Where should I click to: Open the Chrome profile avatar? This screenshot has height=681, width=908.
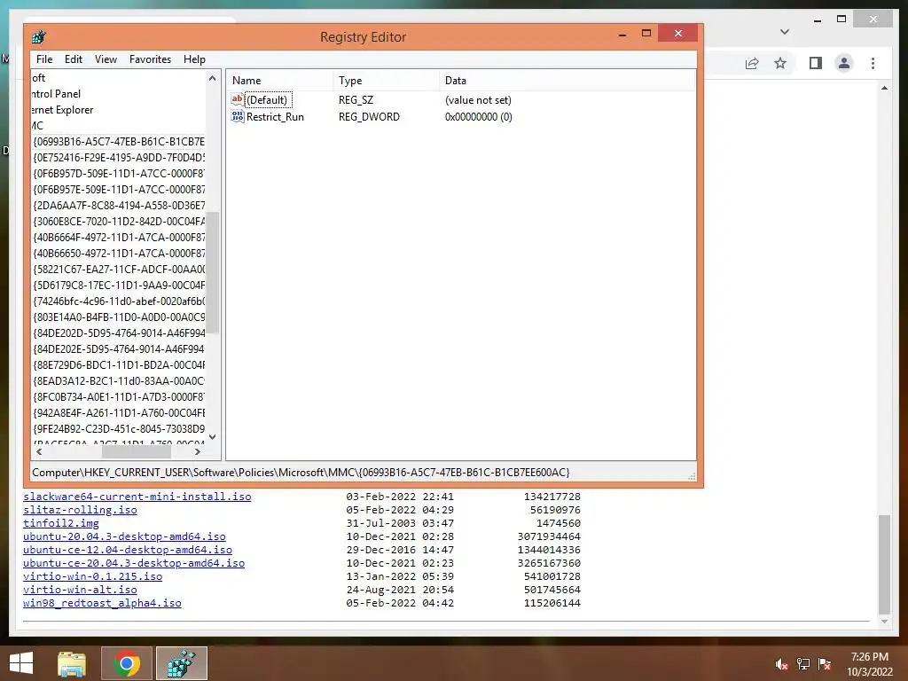(844, 63)
